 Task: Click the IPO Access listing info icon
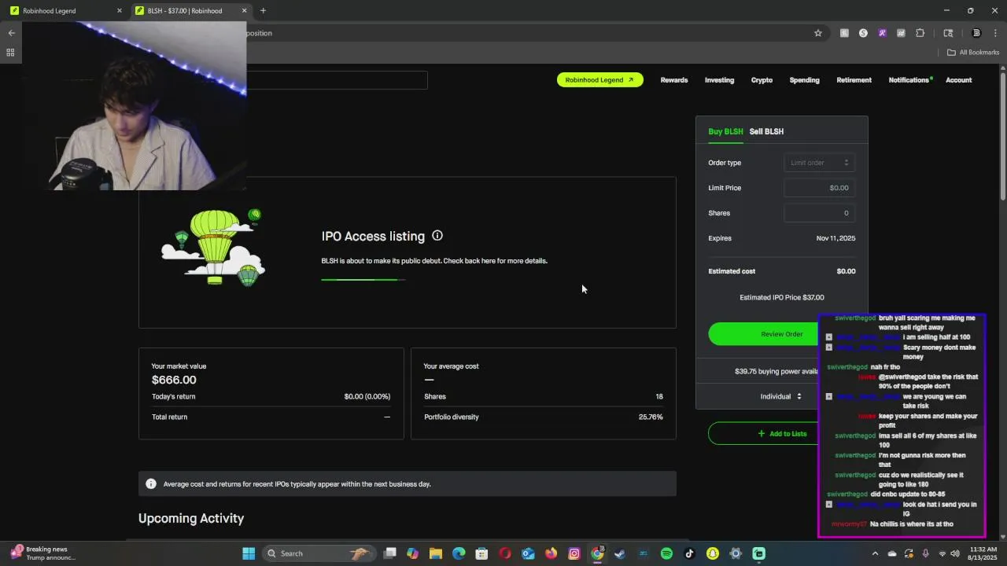tap(437, 235)
